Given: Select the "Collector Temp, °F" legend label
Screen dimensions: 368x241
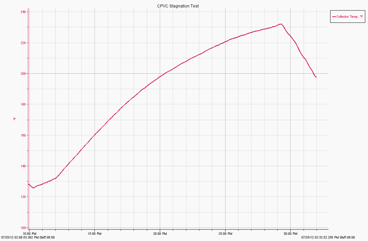Looking at the screenshot, I should 350,17.
